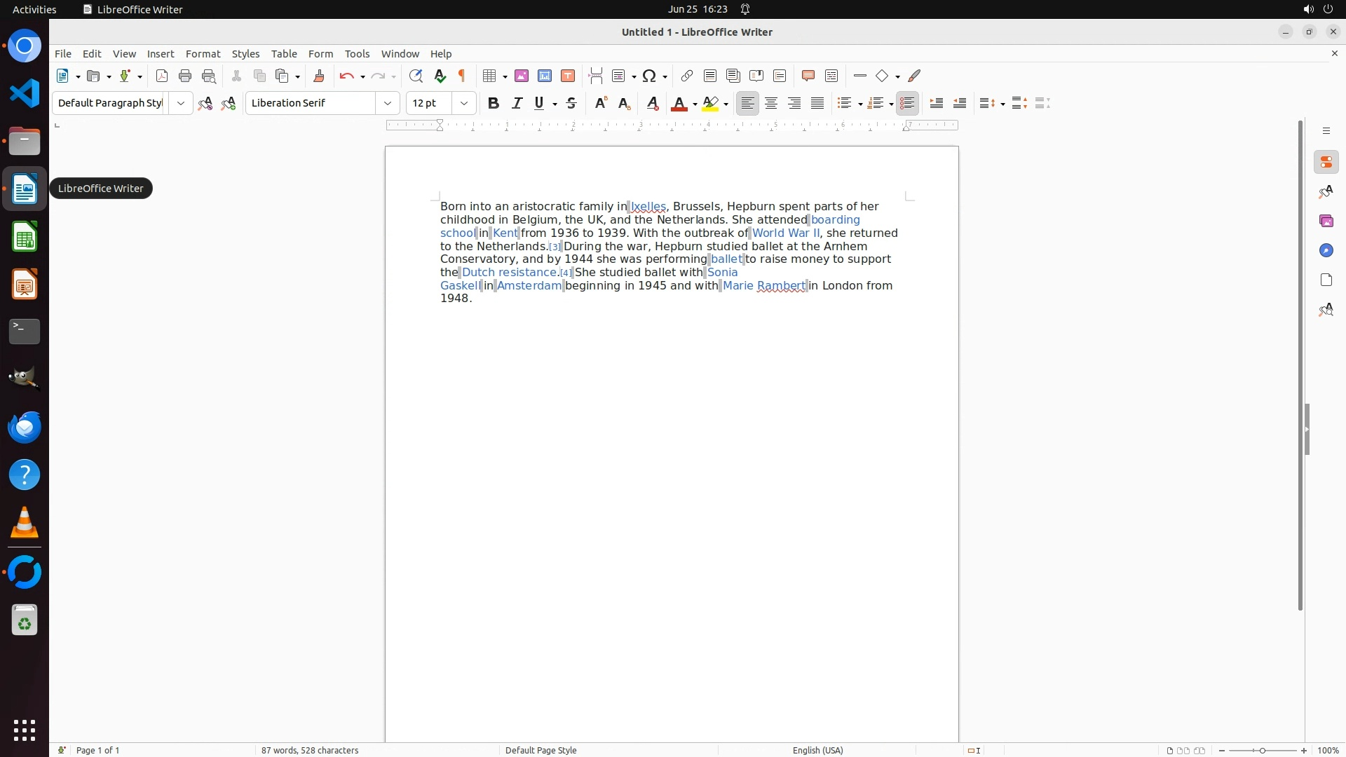Toggle Italic formatting
The height and width of the screenshot is (757, 1346).
[517, 103]
